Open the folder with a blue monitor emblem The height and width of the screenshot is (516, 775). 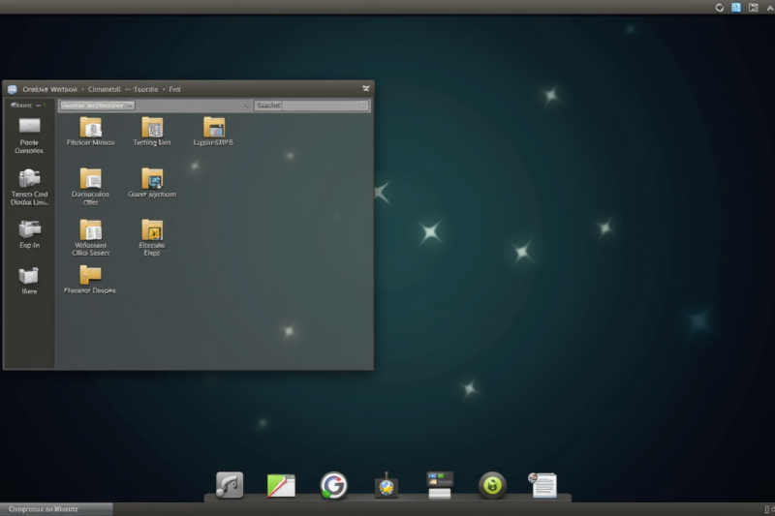(x=152, y=178)
